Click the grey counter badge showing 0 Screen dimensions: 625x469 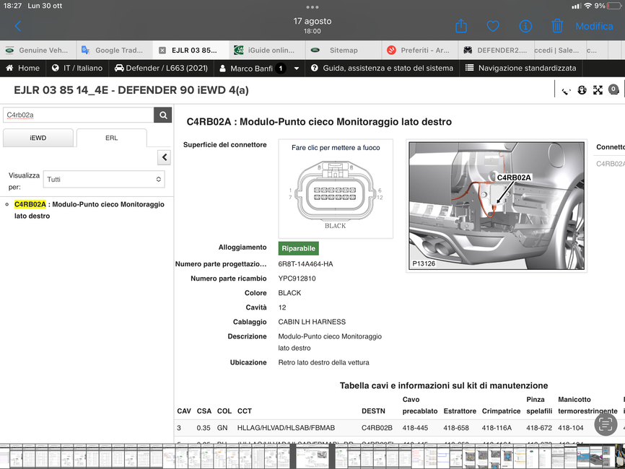(x=613, y=89)
